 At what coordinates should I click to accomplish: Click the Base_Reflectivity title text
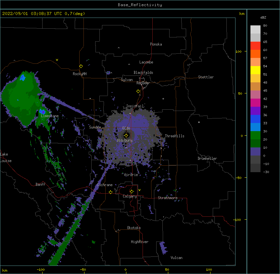140,5
